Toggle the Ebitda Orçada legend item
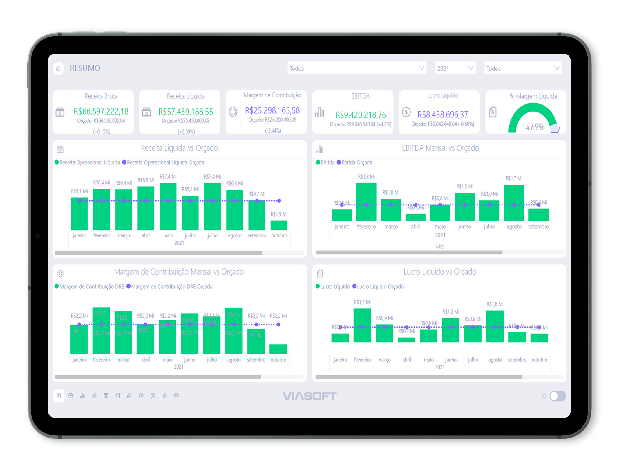 (x=354, y=162)
